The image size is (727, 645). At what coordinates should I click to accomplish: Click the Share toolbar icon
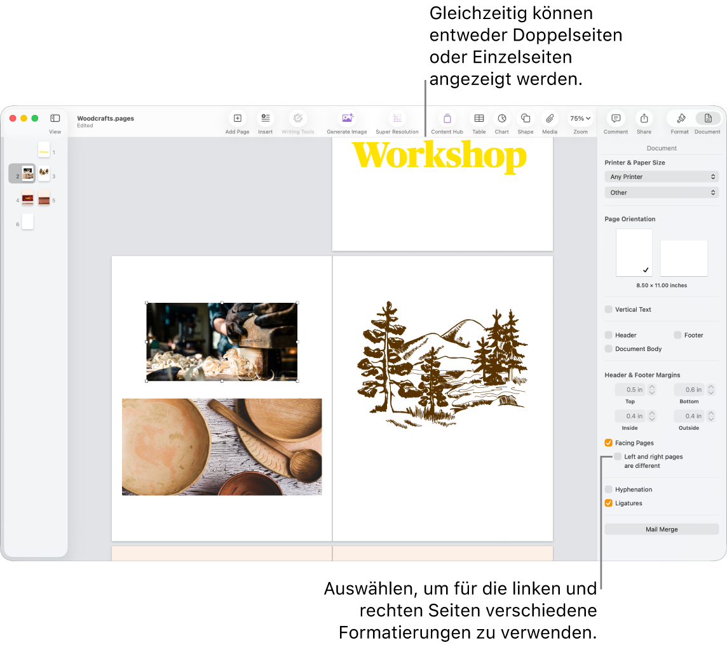click(644, 119)
